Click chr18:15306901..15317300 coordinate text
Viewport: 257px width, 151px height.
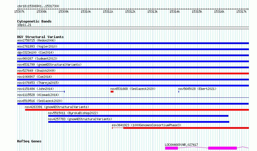tap(38, 6)
